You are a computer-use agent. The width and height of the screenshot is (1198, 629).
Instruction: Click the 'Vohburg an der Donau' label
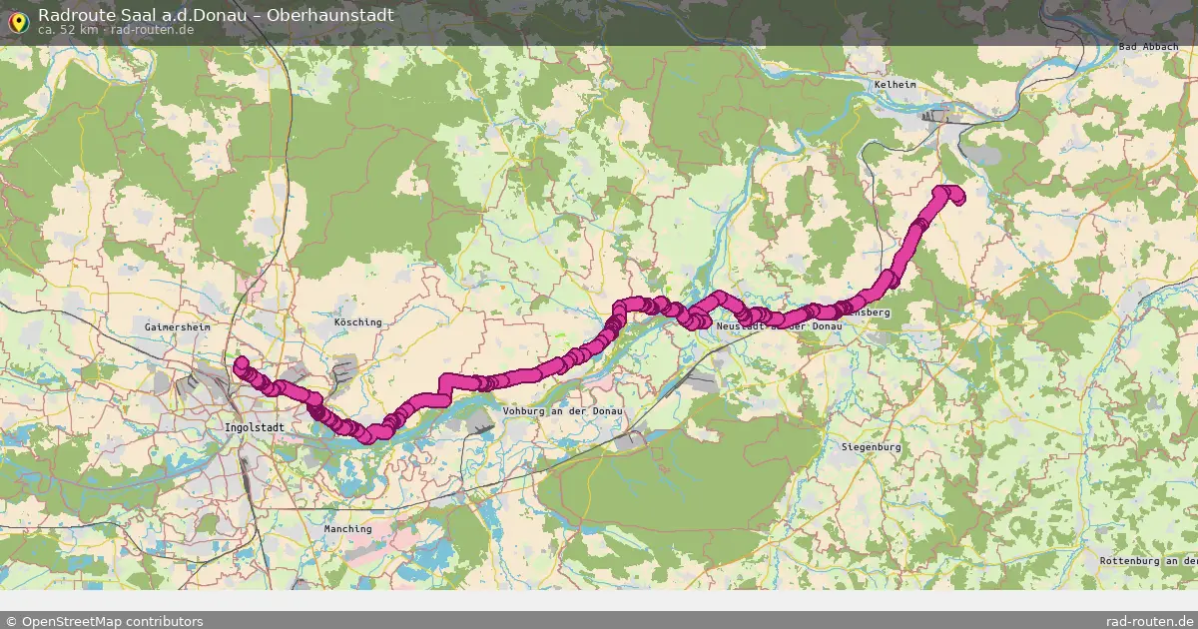pos(563,411)
